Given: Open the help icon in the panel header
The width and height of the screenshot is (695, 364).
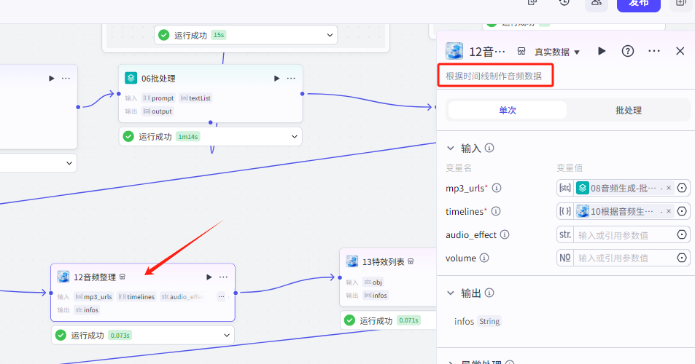Looking at the screenshot, I should coord(628,51).
